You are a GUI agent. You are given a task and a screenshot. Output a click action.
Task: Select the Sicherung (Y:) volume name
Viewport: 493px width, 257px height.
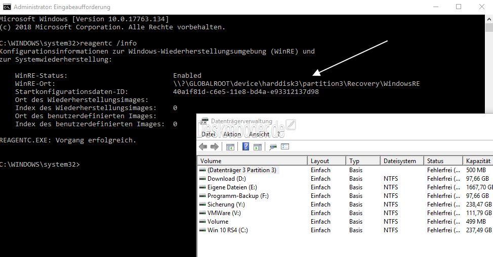(x=226, y=204)
